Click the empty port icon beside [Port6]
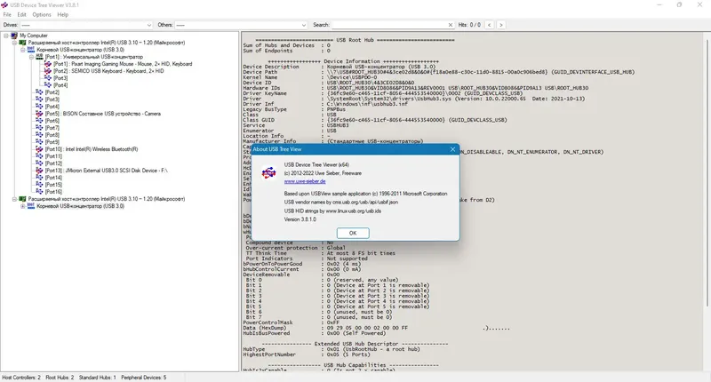This screenshot has height=382, width=711. point(39,121)
